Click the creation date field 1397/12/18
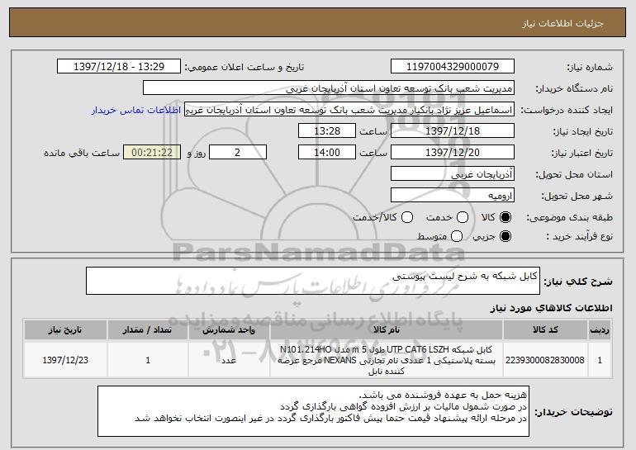Image resolution: width=636 pixels, height=450 pixels. (x=453, y=131)
